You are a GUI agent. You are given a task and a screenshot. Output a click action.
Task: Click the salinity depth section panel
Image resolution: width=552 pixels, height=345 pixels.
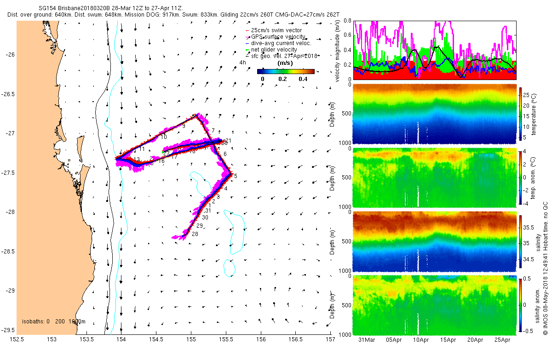pos(434,241)
